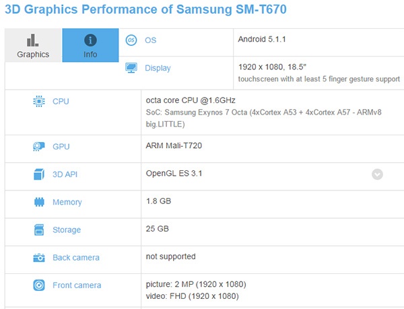Click the OS circle icon
The height and width of the screenshot is (309, 404).
click(131, 40)
